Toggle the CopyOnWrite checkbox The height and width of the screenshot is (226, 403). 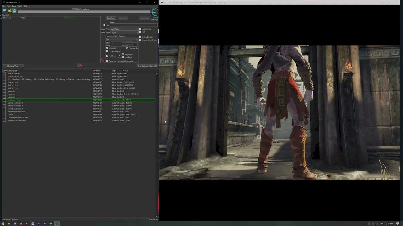(x=107, y=51)
